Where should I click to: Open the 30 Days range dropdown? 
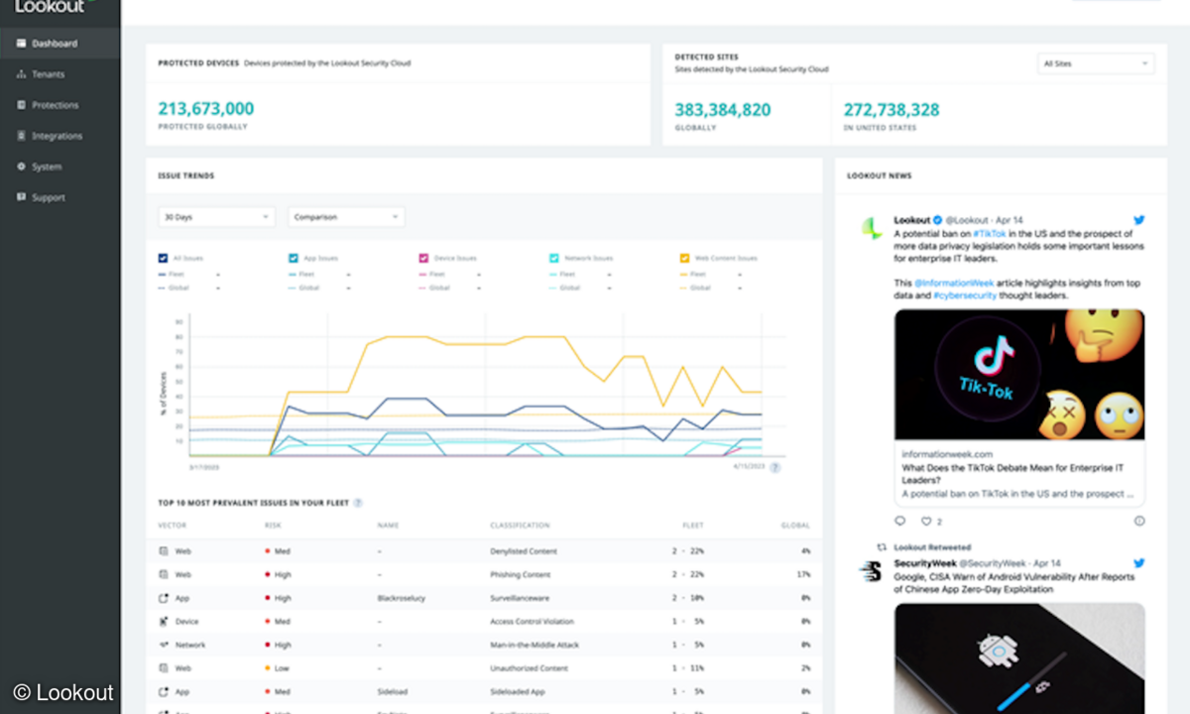point(216,216)
